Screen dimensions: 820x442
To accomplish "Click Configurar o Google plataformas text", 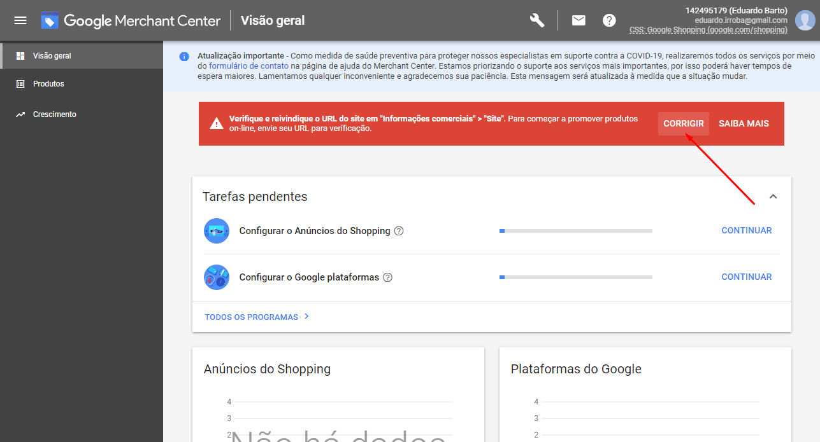I will (x=309, y=277).
